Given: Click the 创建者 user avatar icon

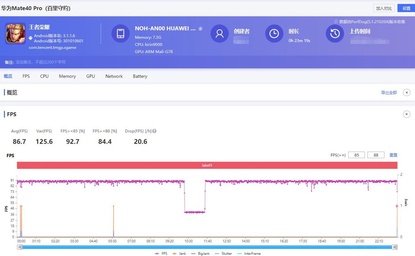Looking at the screenshot, I should click(220, 34).
